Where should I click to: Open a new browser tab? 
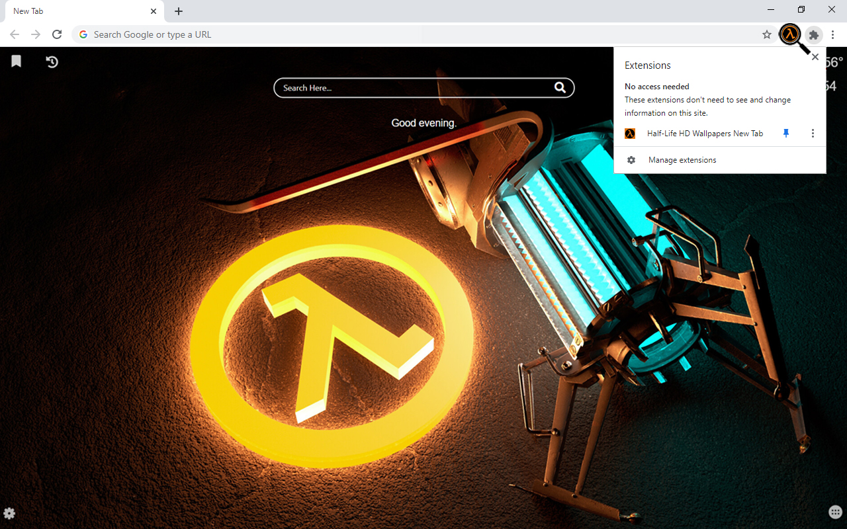(179, 11)
